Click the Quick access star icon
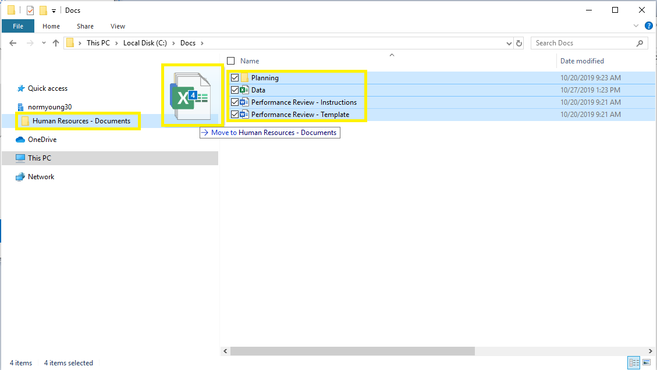This screenshot has height=370, width=657. 20,88
